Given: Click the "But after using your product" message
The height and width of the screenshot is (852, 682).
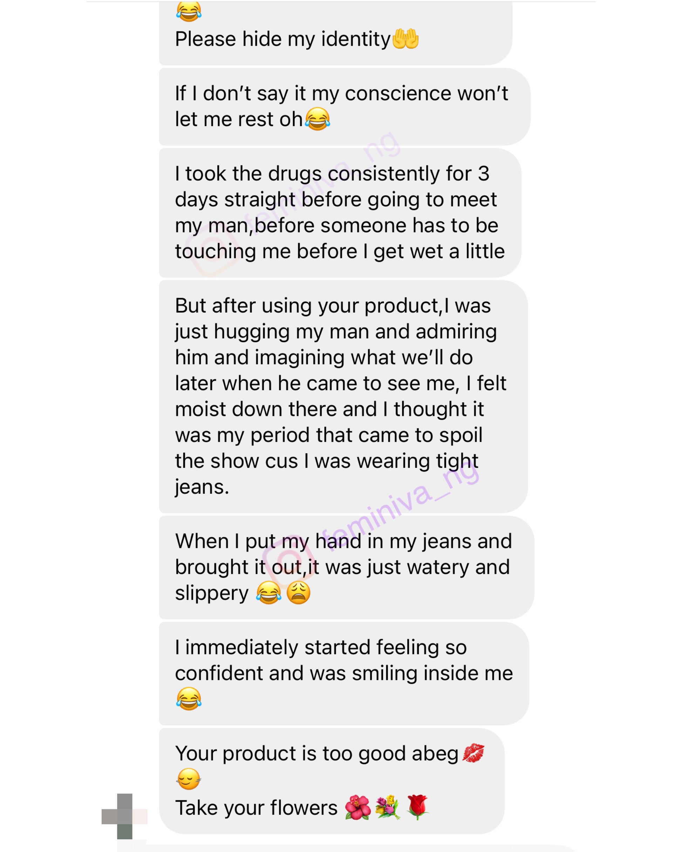Looking at the screenshot, I should pyautogui.click(x=340, y=396).
